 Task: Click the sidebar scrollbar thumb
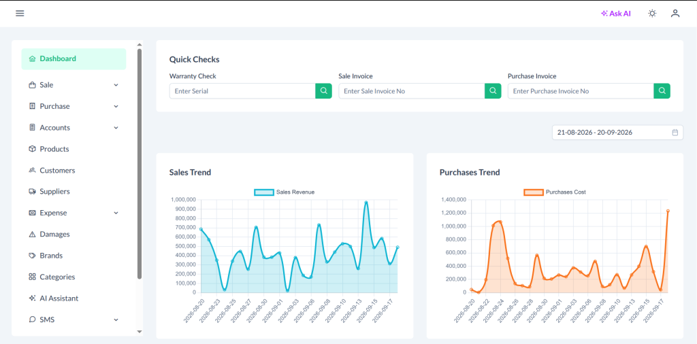click(x=139, y=163)
